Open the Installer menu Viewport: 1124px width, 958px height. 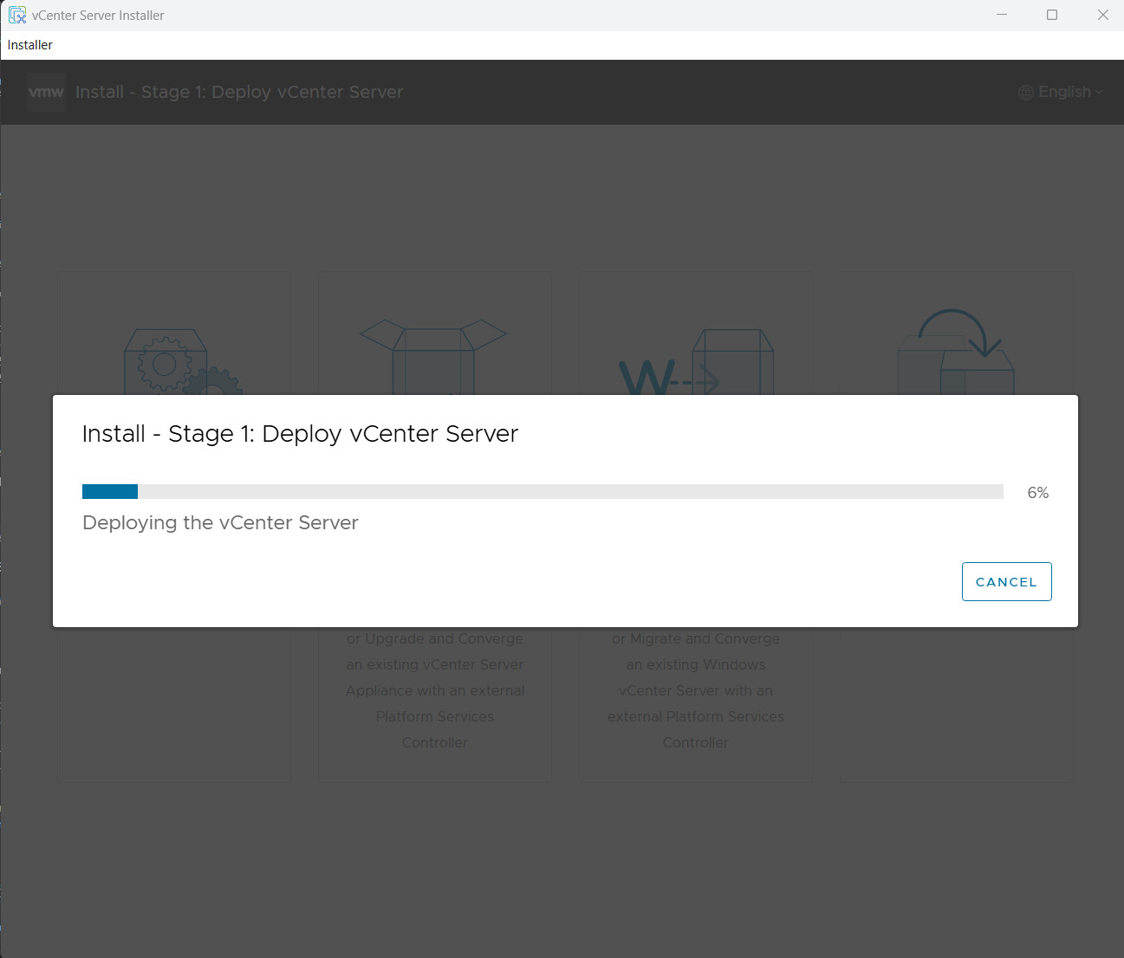tap(30, 45)
